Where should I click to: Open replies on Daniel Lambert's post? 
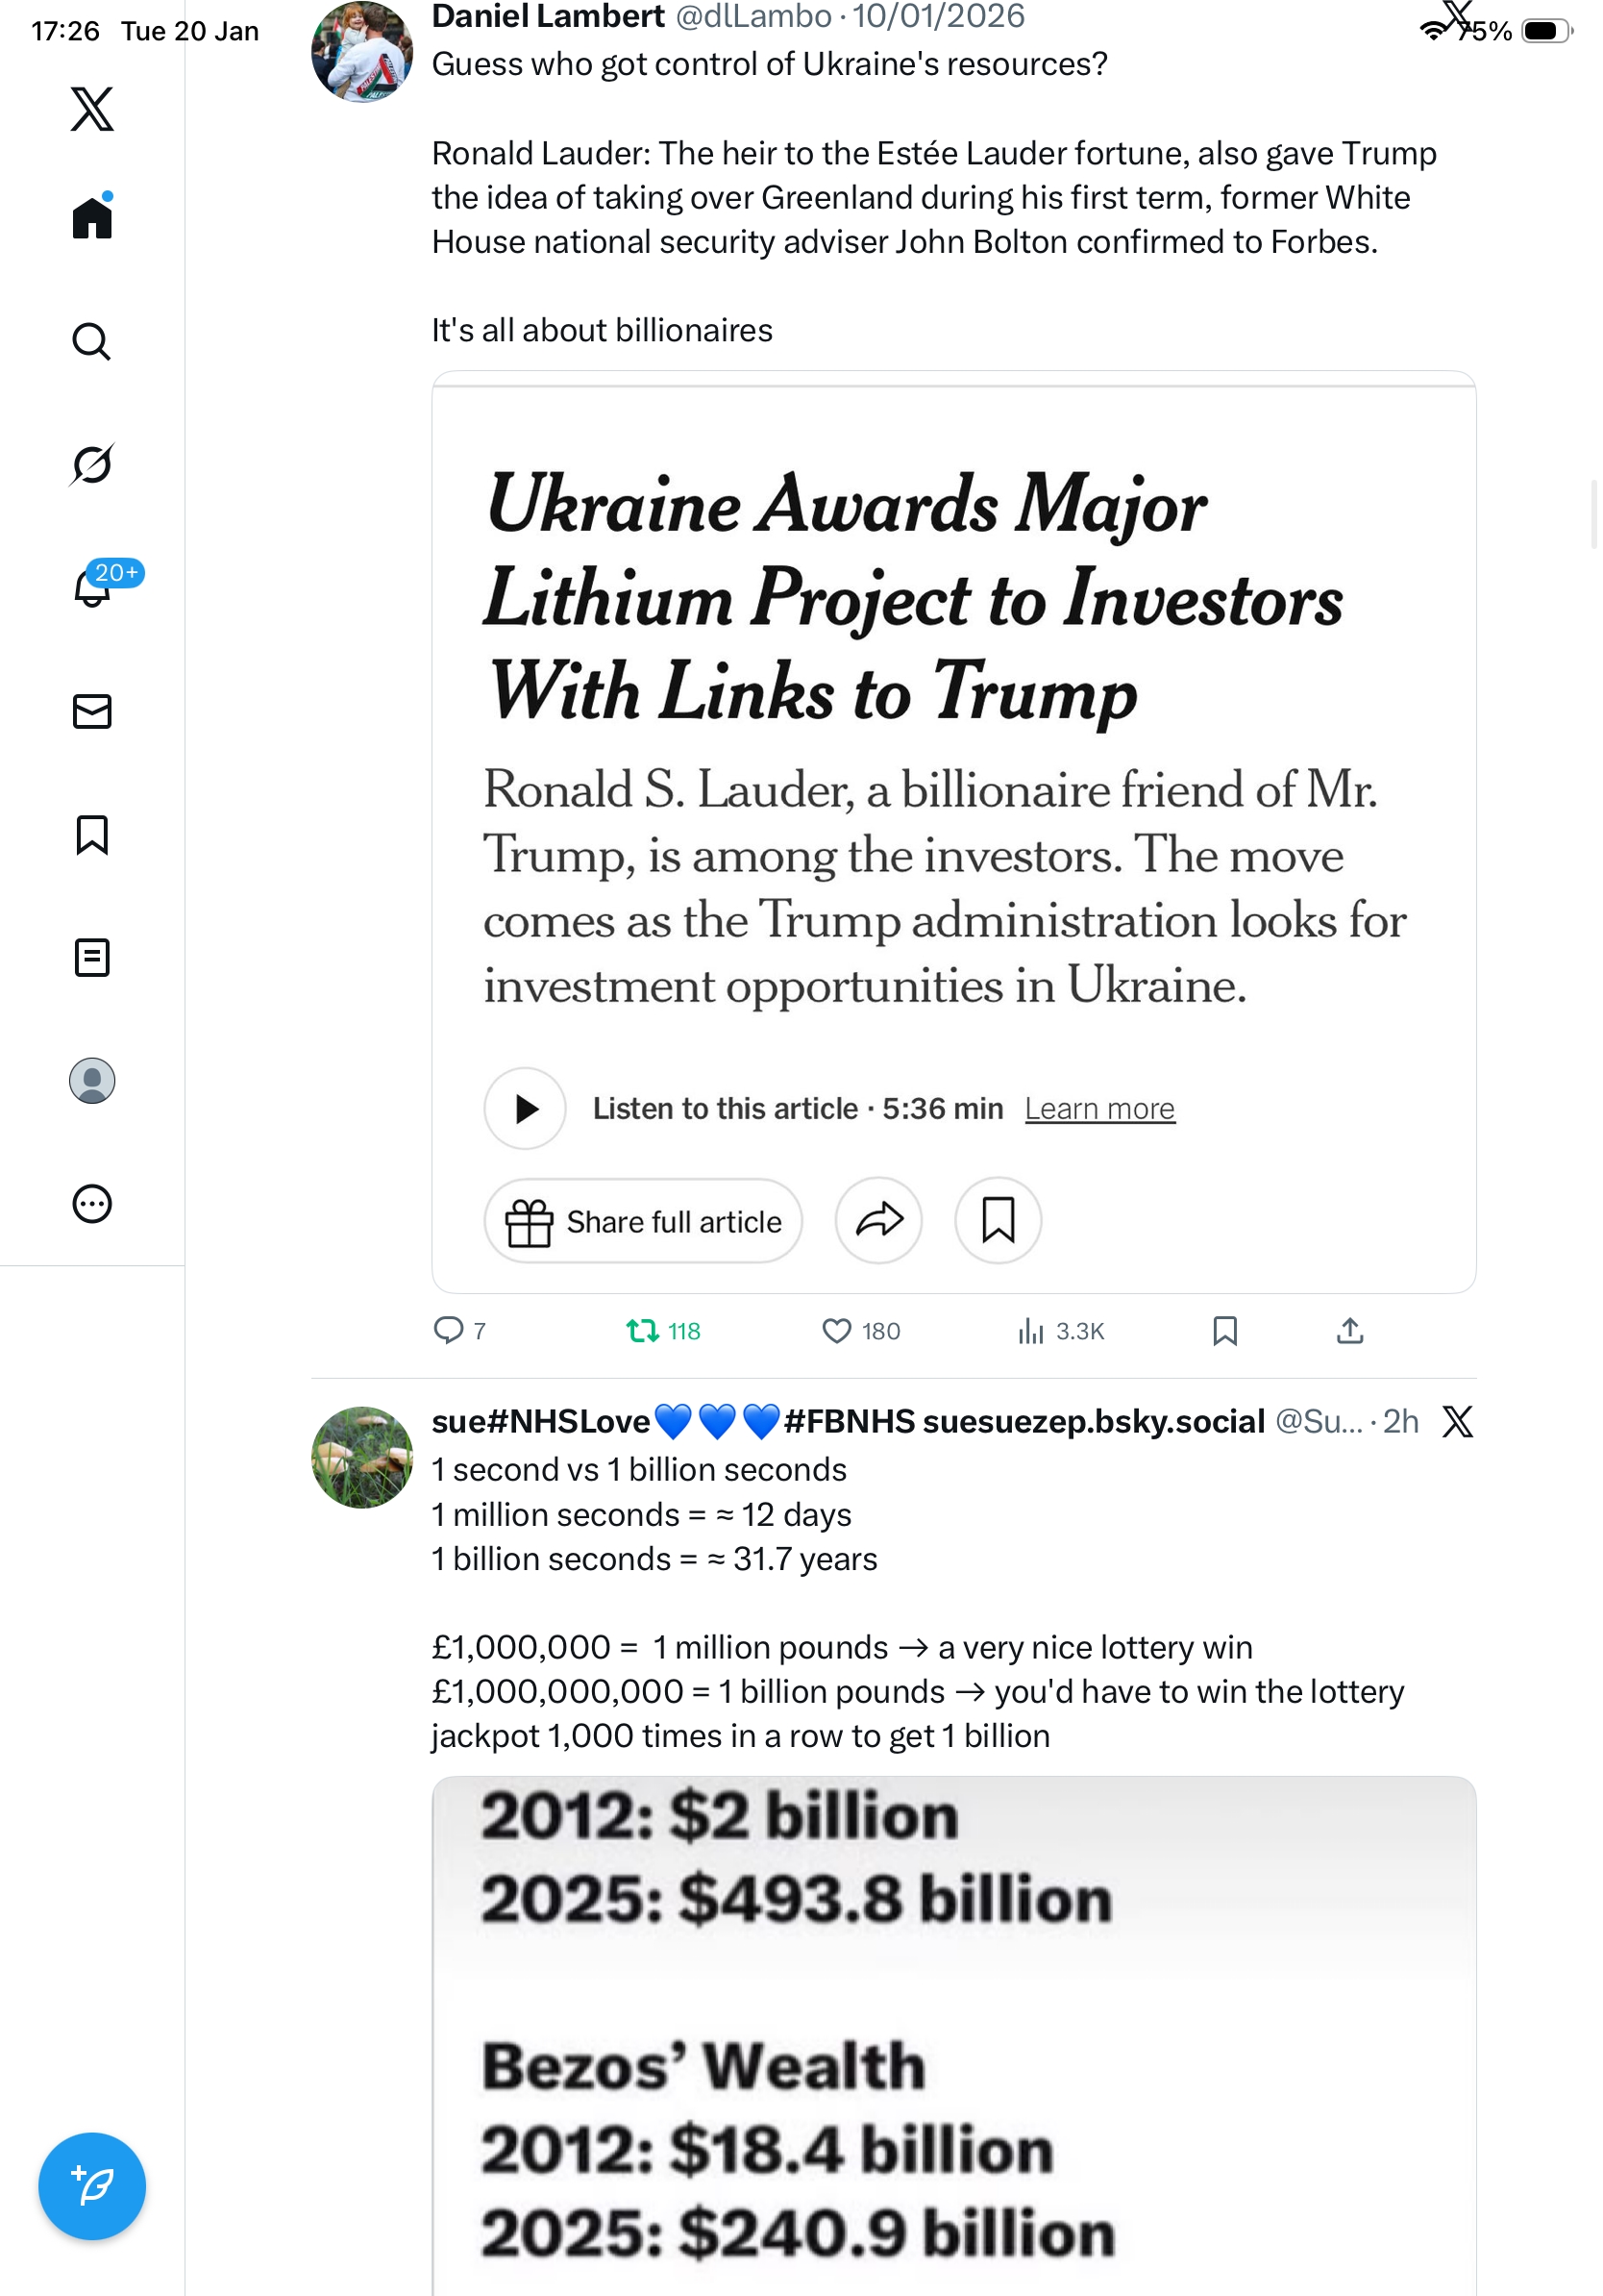448,1331
